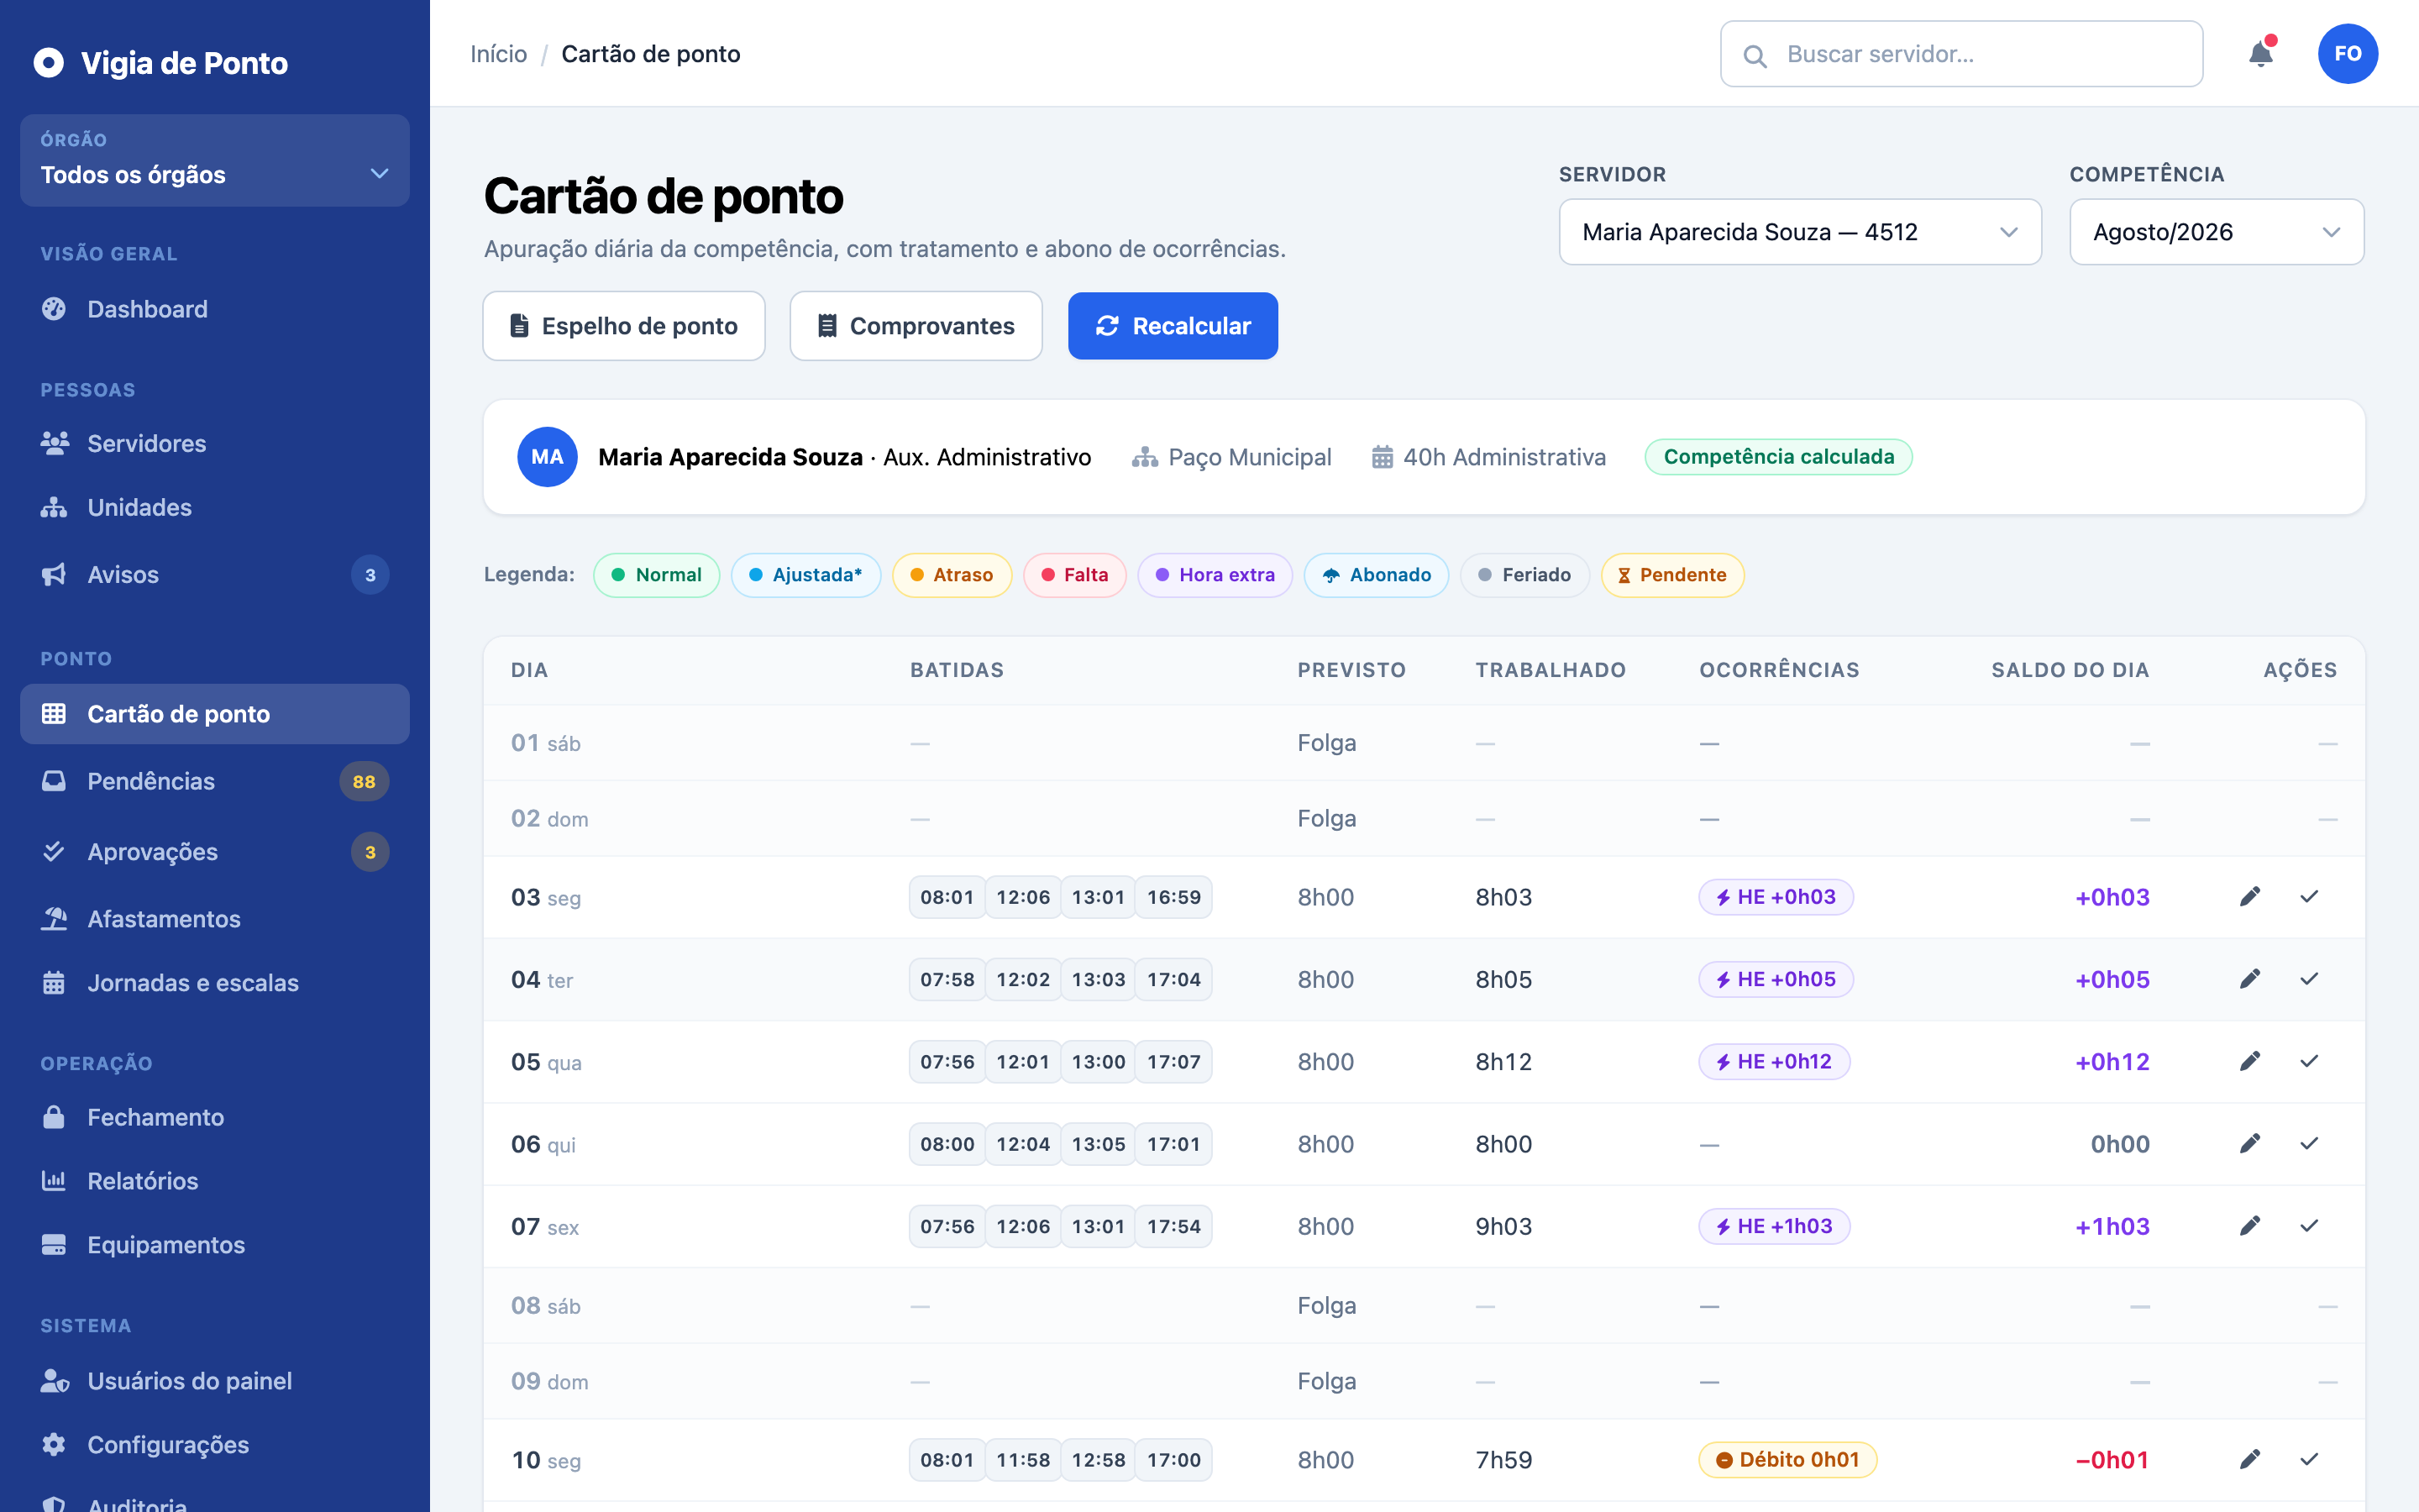Open Jornadas e escalas

(215, 983)
